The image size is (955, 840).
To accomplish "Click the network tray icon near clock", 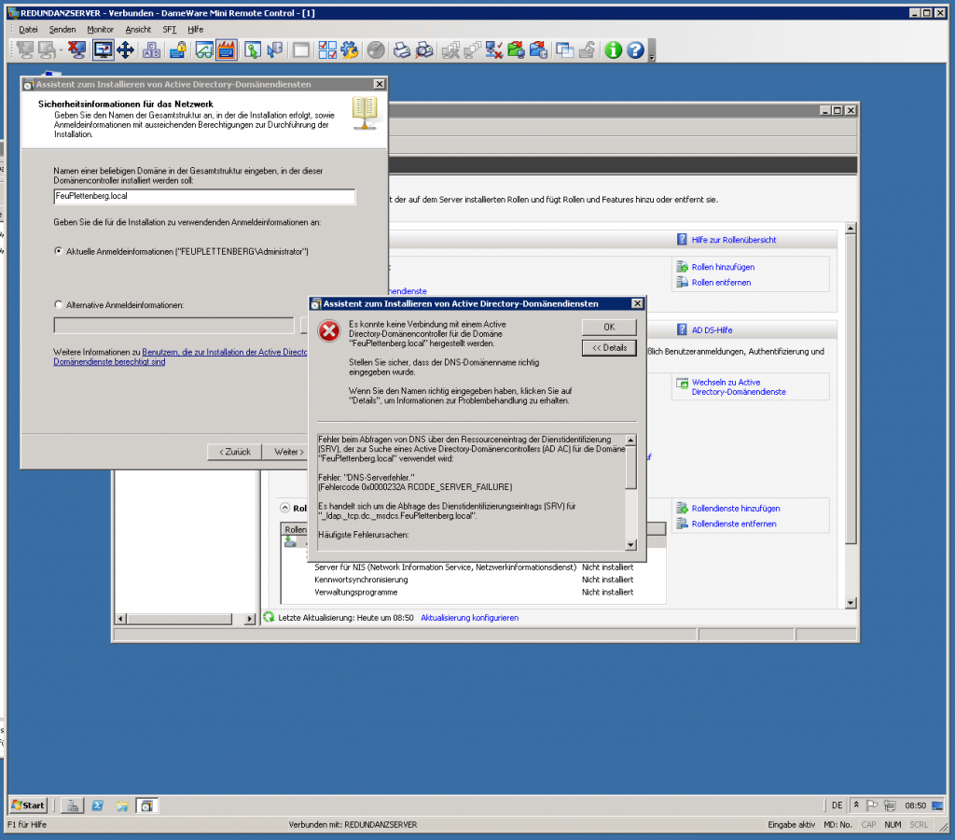I will 890,805.
